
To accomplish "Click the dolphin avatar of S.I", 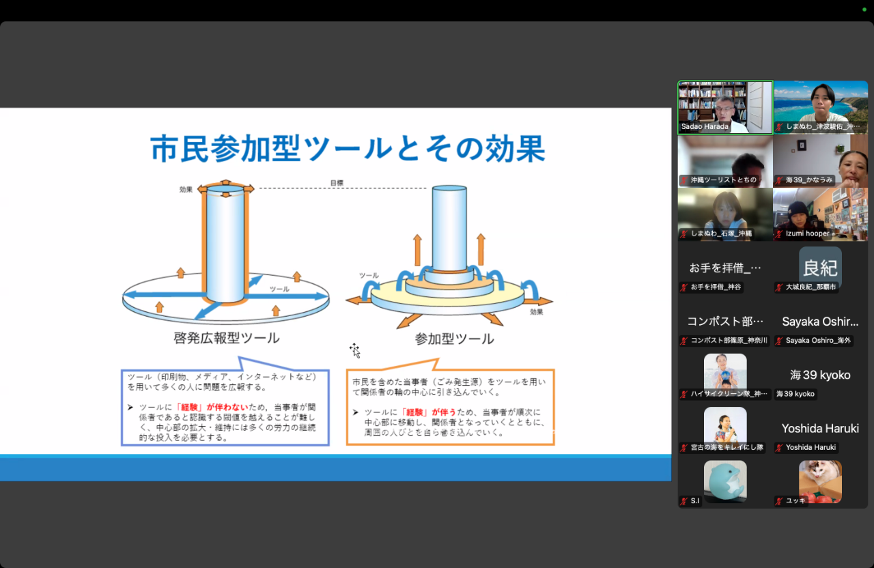I will click(x=724, y=480).
